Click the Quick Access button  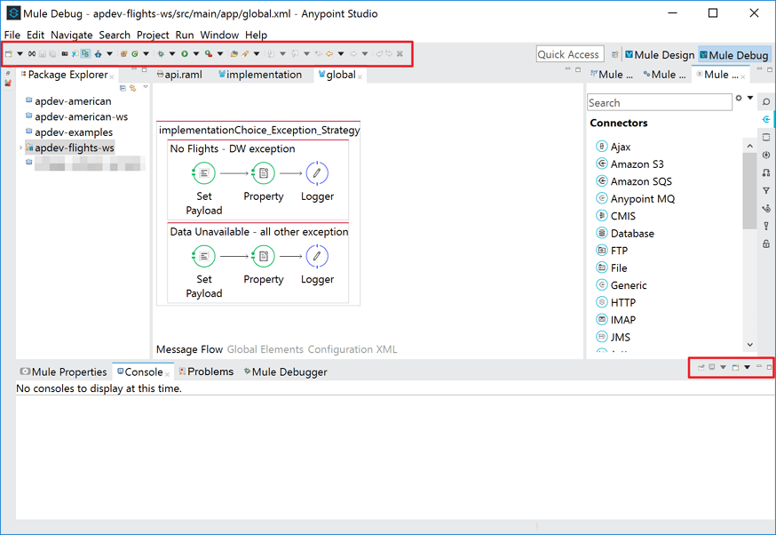(x=569, y=54)
